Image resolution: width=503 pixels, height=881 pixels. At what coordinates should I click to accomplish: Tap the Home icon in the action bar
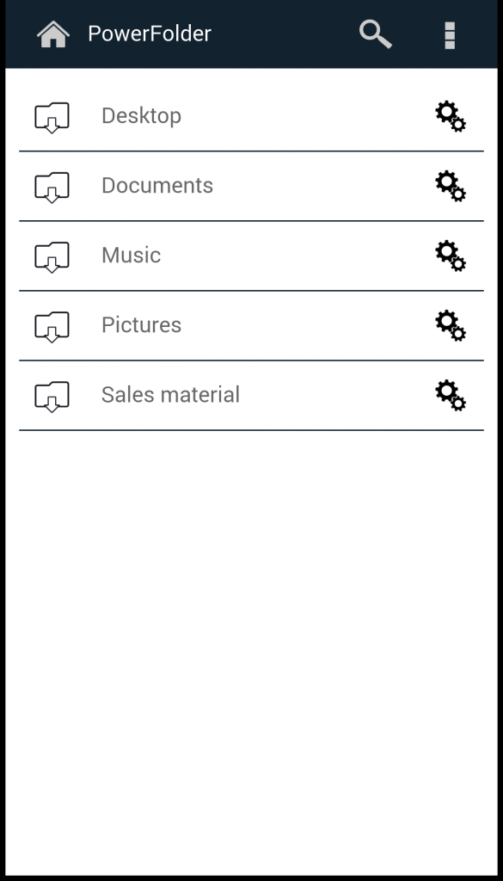coord(52,34)
